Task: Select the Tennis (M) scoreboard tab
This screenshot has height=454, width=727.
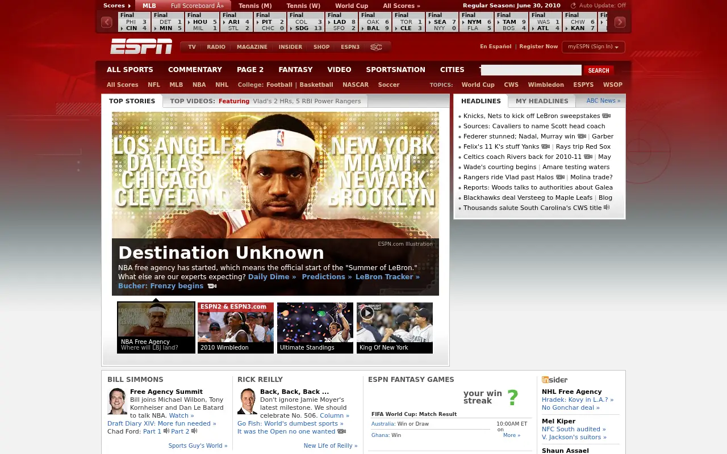Action: click(x=255, y=6)
